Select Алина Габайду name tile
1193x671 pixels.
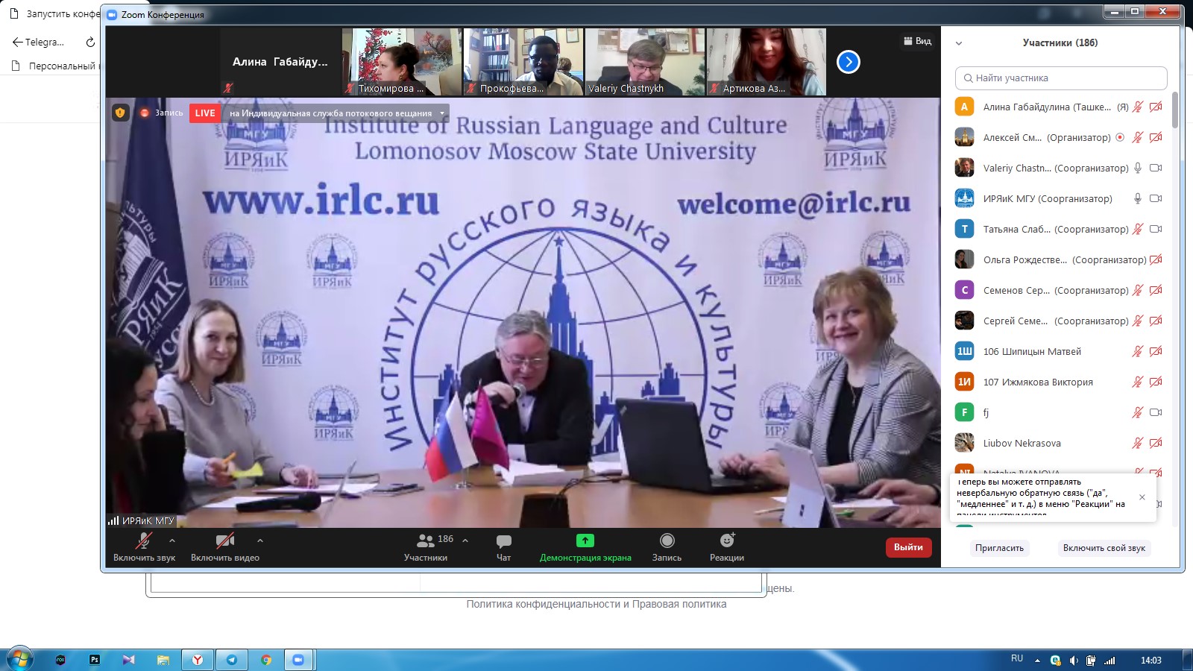click(280, 62)
